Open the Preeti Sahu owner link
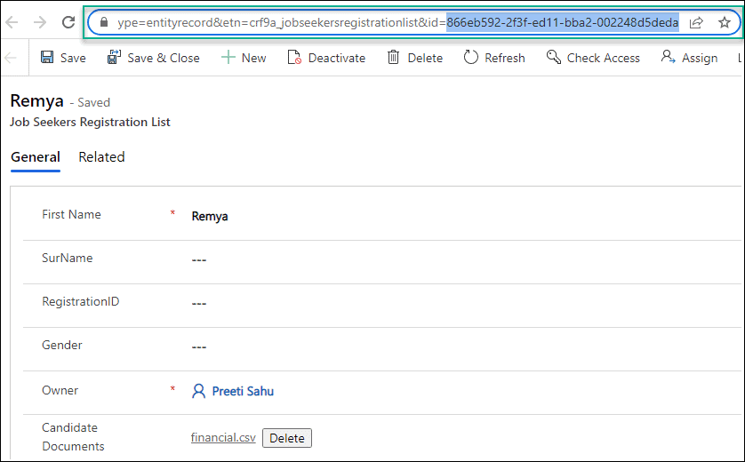The width and height of the screenshot is (745, 462). pyautogui.click(x=243, y=391)
